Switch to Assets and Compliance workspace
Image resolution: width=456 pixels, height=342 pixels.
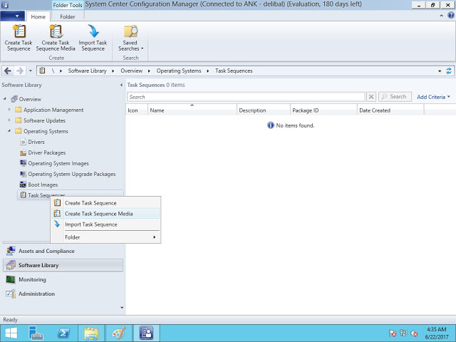pos(46,251)
